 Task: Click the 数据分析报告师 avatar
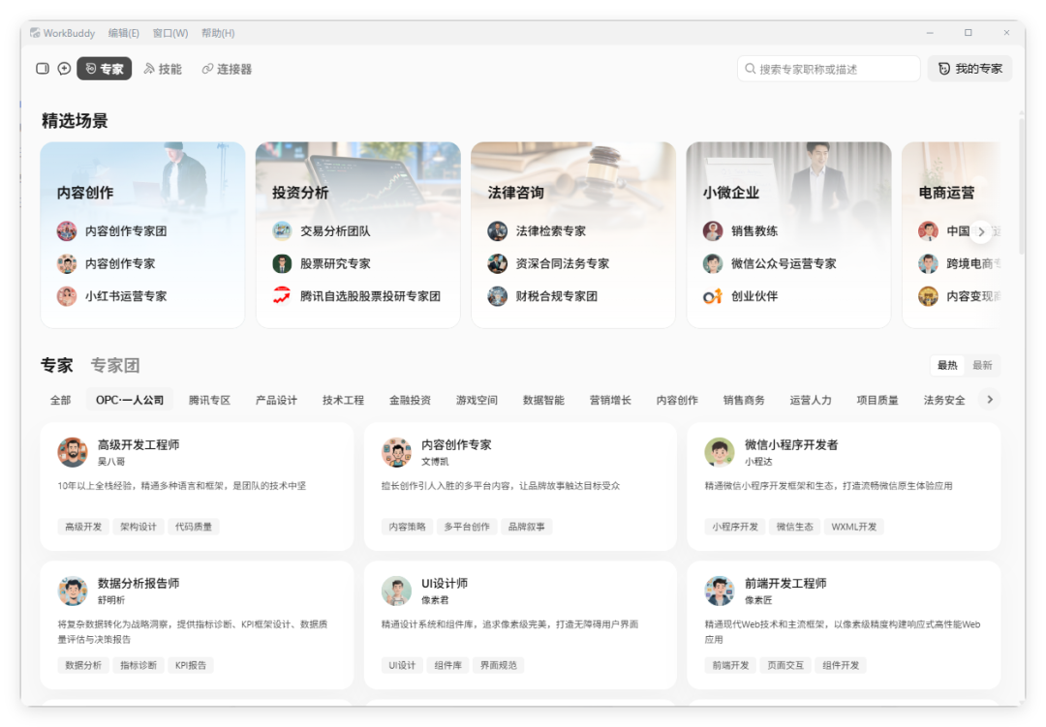pos(73,591)
